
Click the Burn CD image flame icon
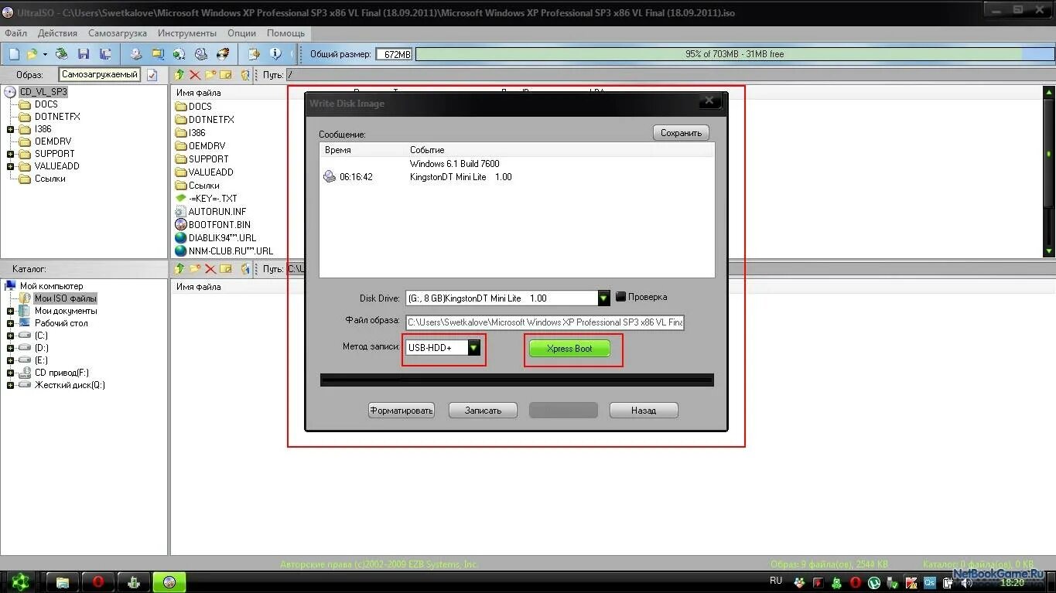tap(223, 54)
